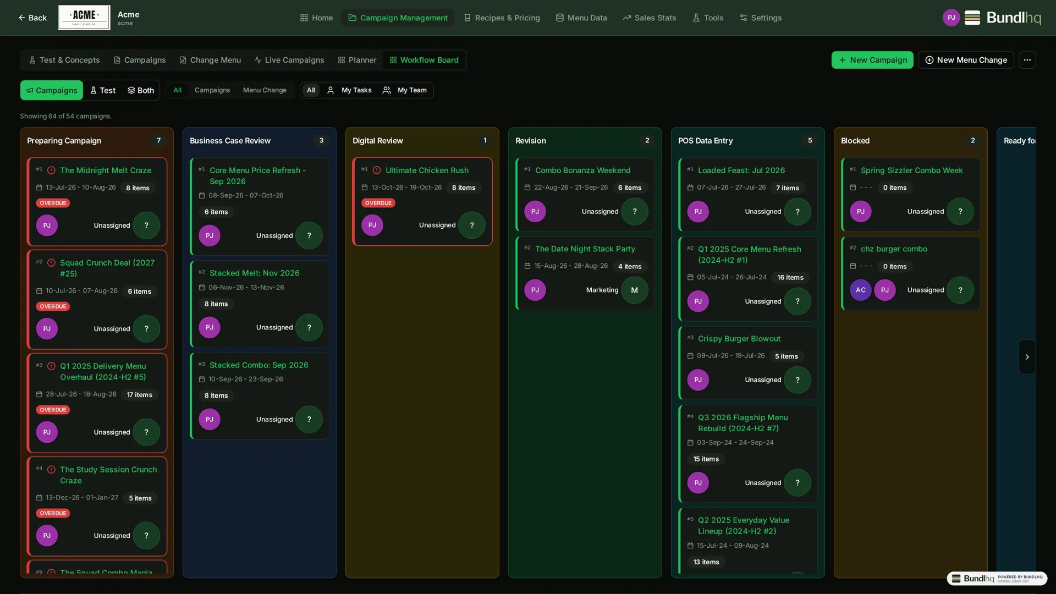Click New Menu Change button
This screenshot has width=1056, height=594.
(x=966, y=60)
